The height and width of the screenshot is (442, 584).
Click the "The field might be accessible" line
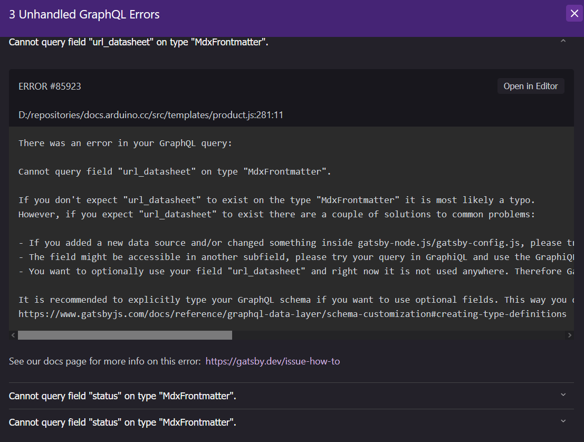coord(296,257)
